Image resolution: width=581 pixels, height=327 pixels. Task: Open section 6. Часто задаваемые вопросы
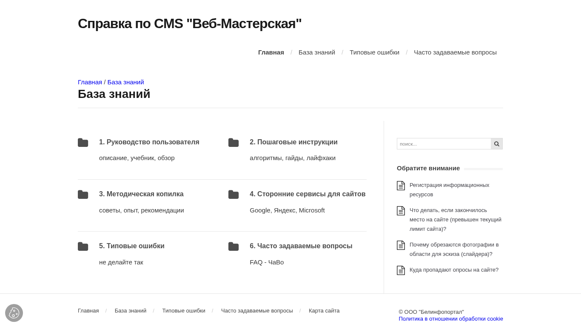tap(301, 246)
